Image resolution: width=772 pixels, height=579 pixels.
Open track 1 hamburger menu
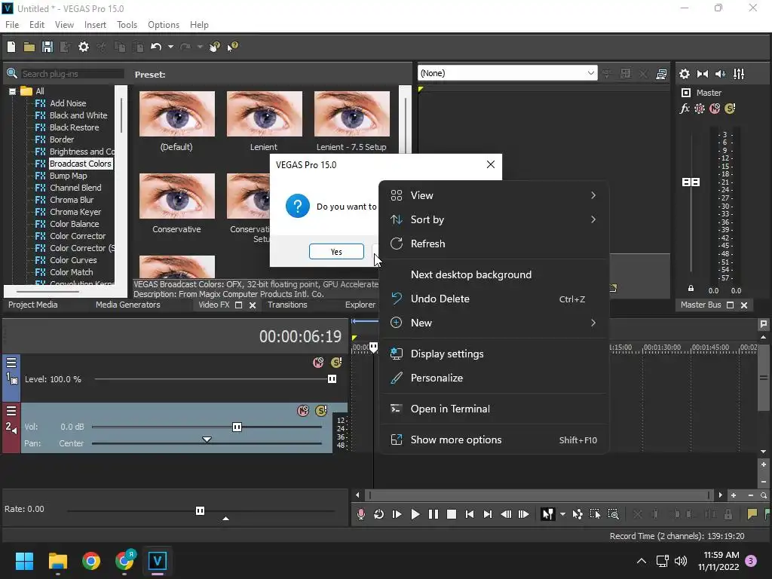(x=11, y=363)
